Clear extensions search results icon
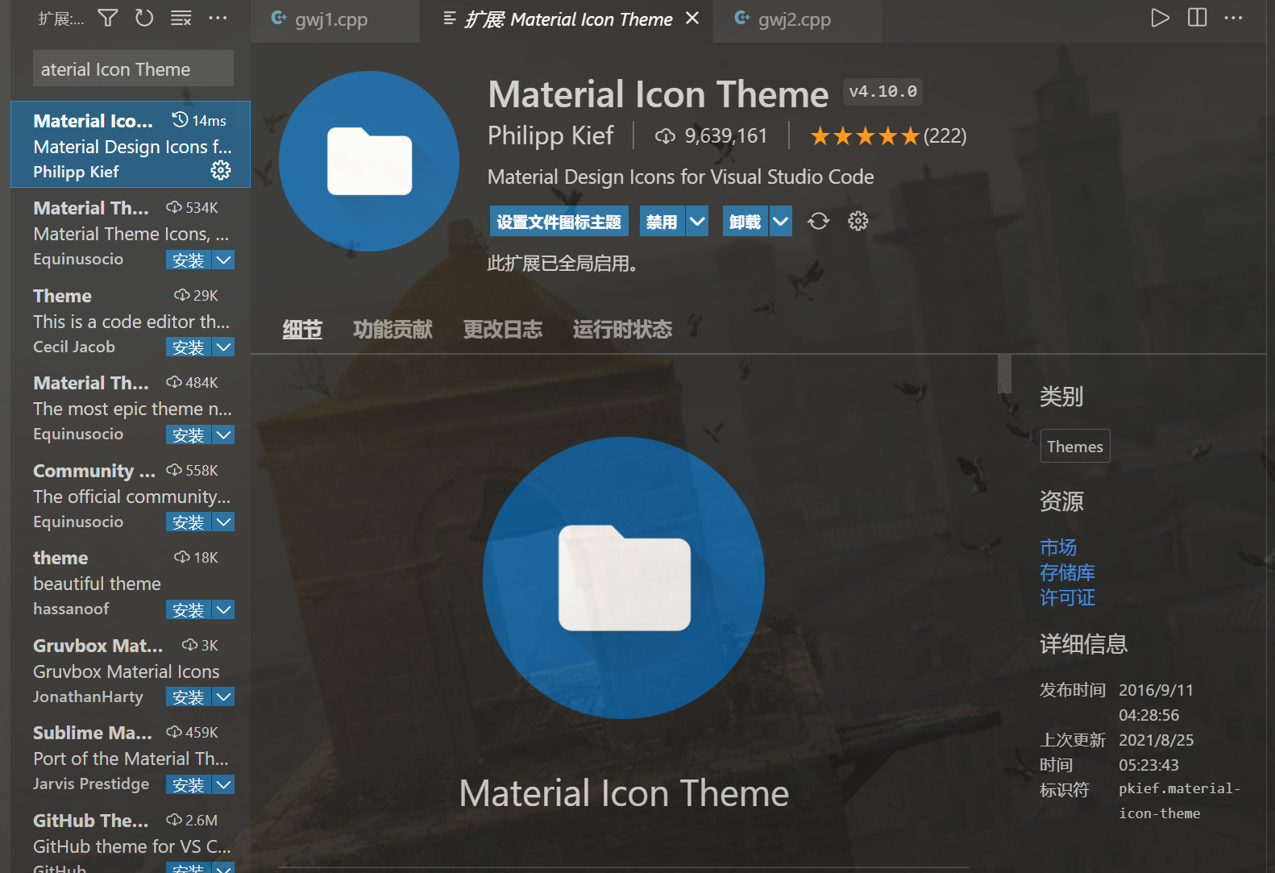Viewport: 1275px width, 873px height. (181, 18)
